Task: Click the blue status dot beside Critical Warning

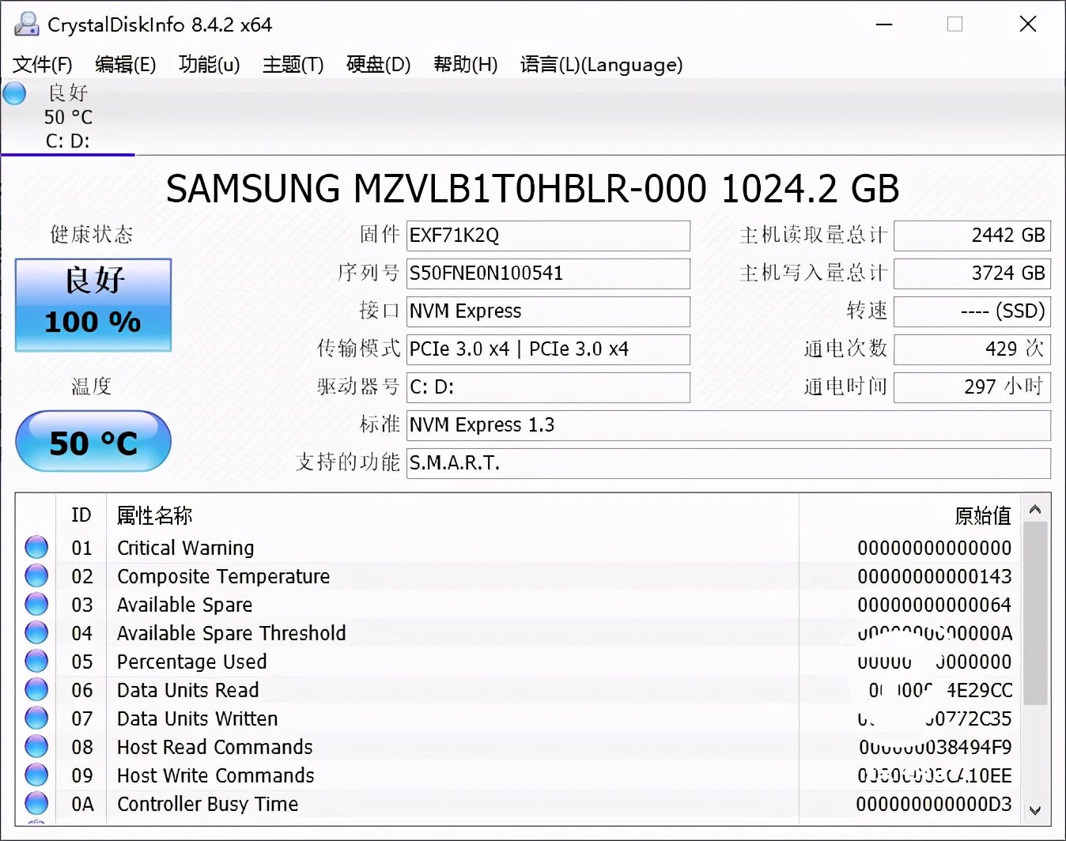Action: point(36,546)
